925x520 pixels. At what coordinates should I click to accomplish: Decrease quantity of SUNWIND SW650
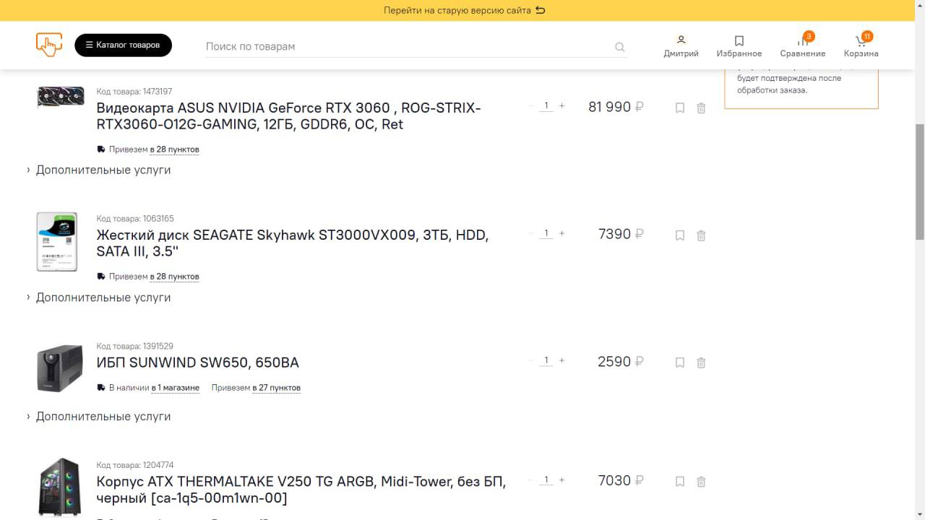click(x=531, y=360)
